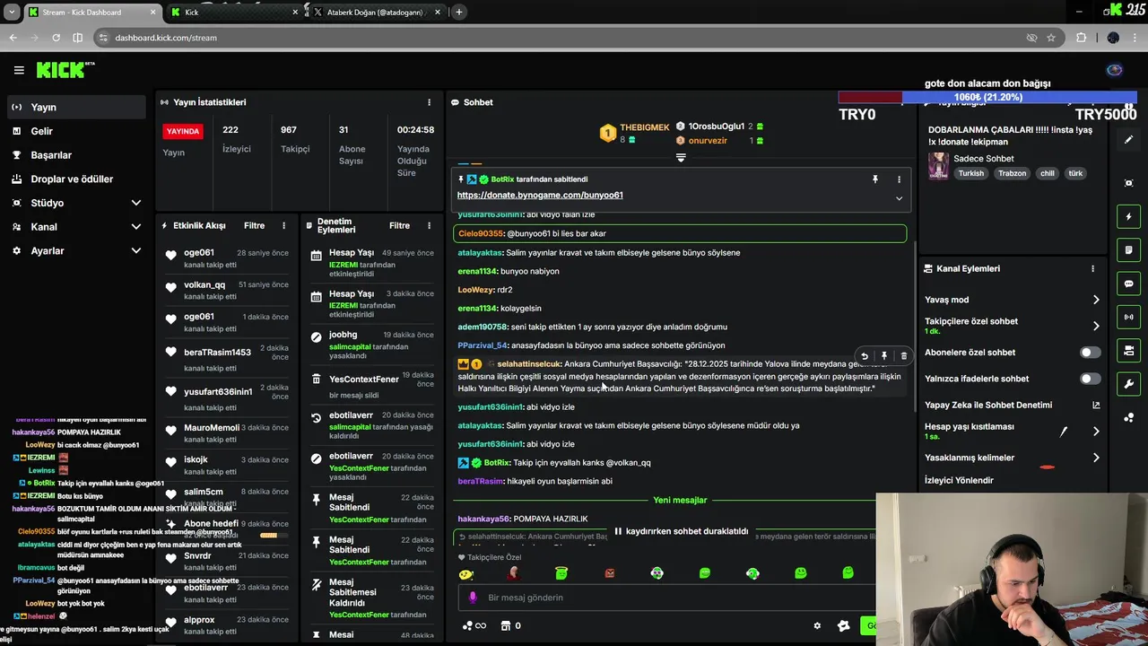The width and height of the screenshot is (1148, 646).
Task: Open the Etkinlik Akışı panel options menu
Action: (283, 226)
